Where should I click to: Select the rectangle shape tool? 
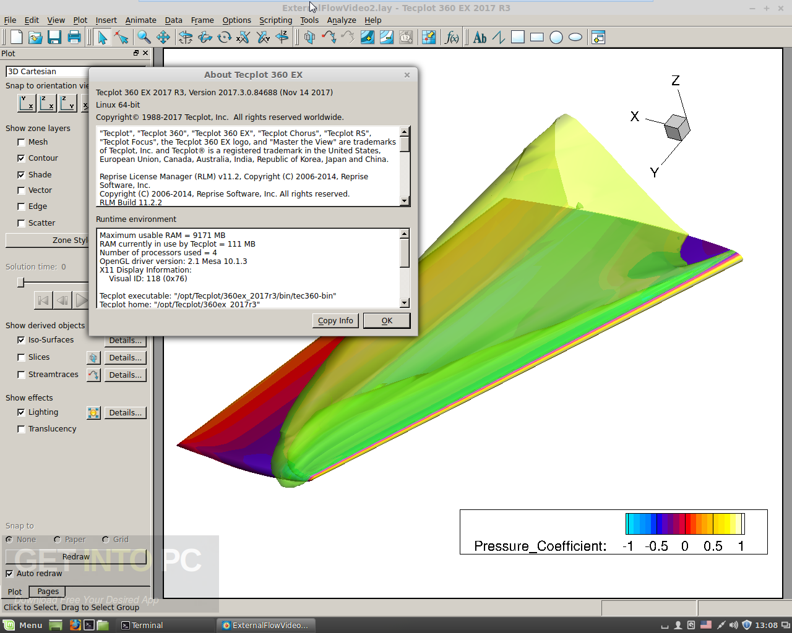(x=537, y=37)
